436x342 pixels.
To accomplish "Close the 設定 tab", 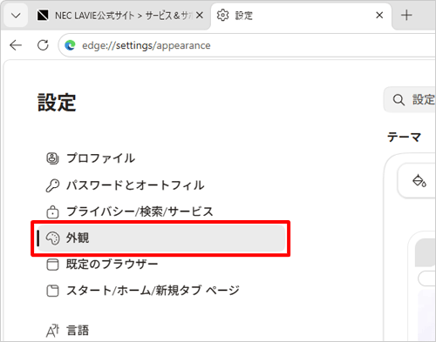I will tap(379, 15).
